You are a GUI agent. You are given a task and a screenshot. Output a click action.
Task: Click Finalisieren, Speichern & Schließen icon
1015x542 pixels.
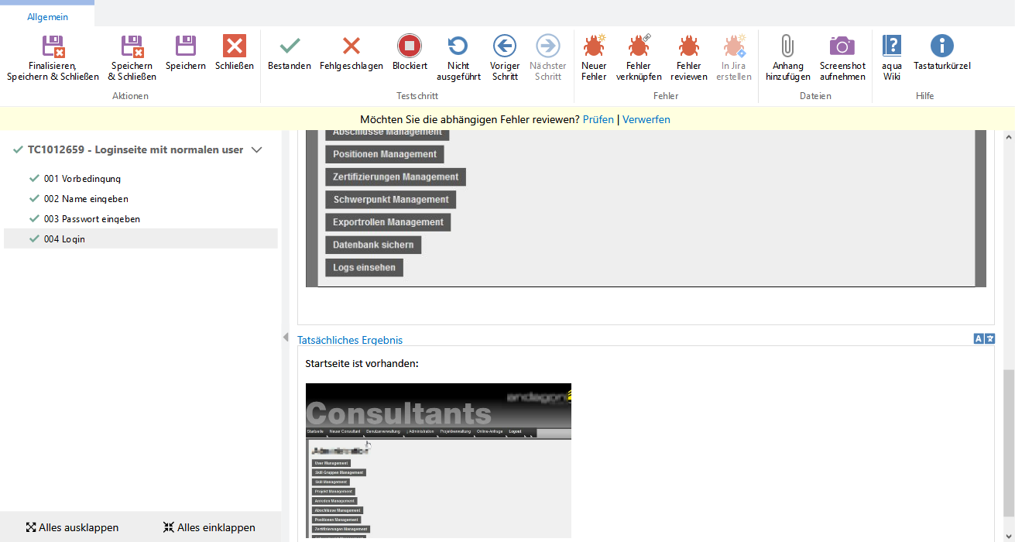pyautogui.click(x=53, y=47)
